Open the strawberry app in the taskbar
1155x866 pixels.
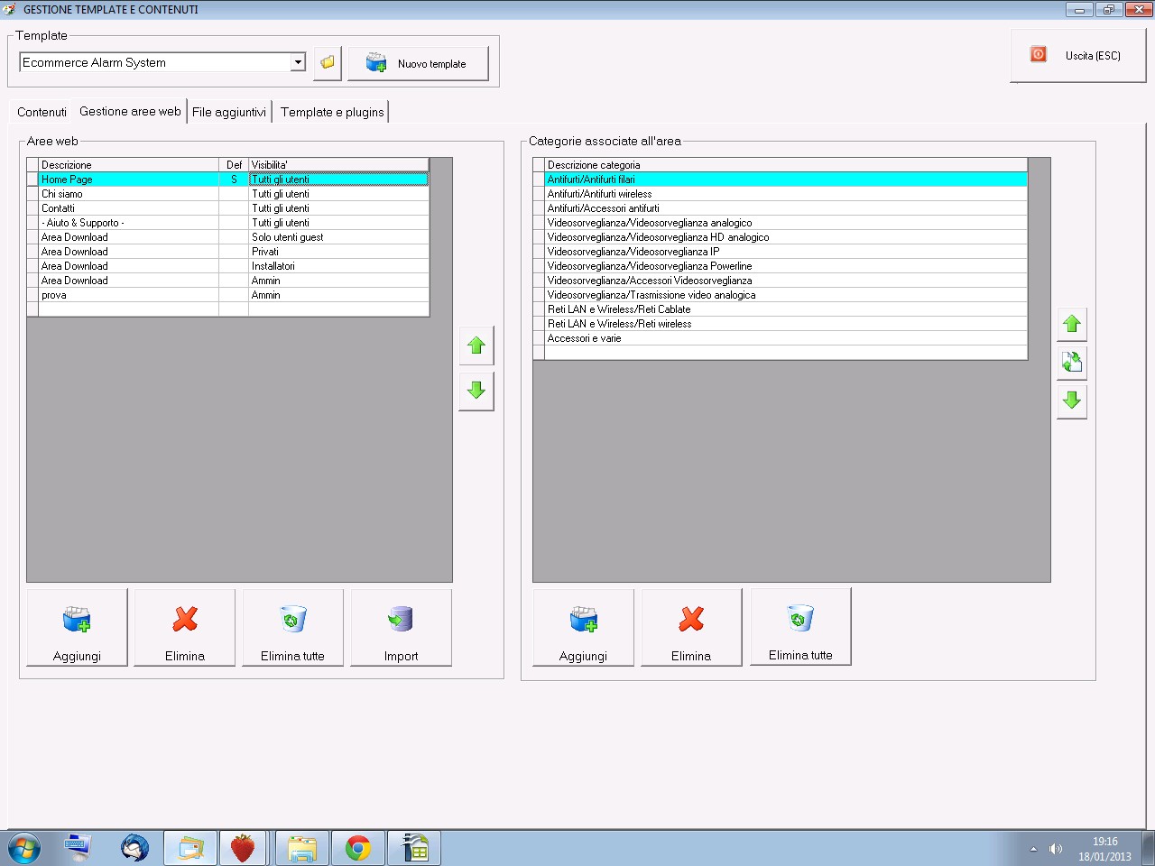pyautogui.click(x=244, y=849)
